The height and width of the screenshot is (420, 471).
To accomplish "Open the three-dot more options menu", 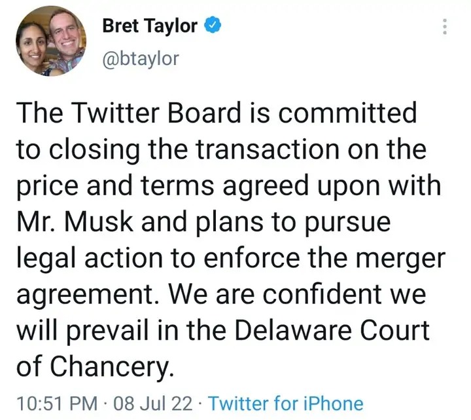I will pyautogui.click(x=445, y=28).
